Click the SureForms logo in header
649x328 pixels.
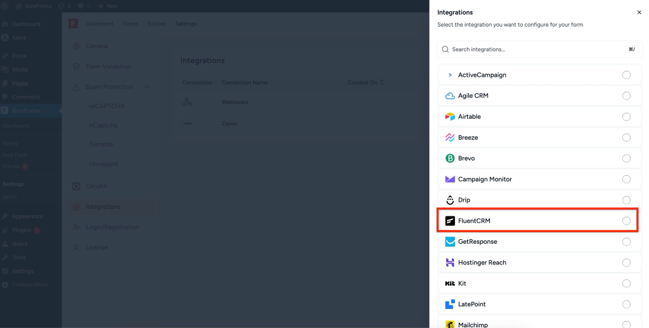pos(74,23)
